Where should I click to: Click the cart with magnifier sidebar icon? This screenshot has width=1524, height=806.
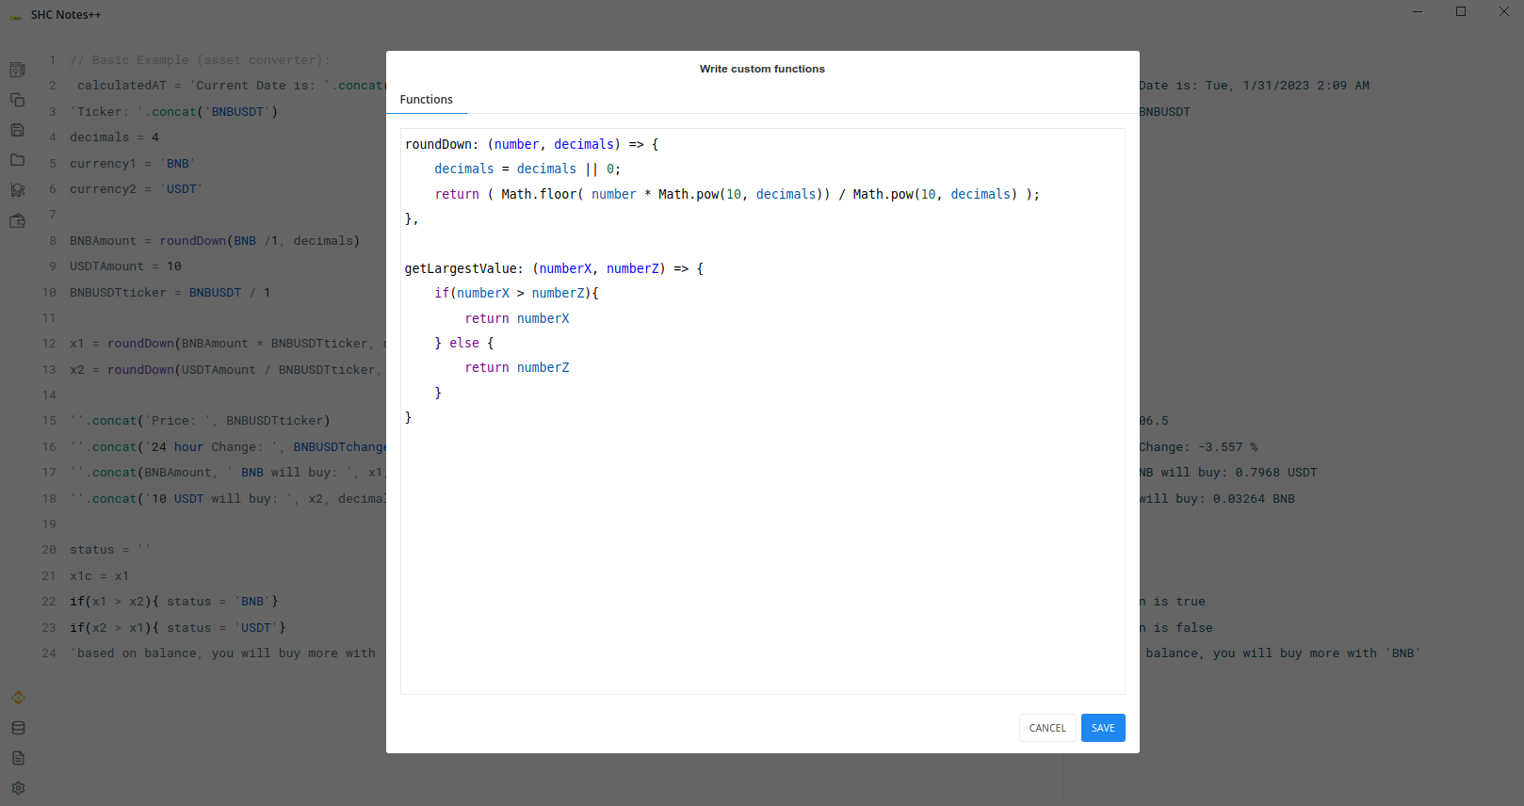point(17,190)
